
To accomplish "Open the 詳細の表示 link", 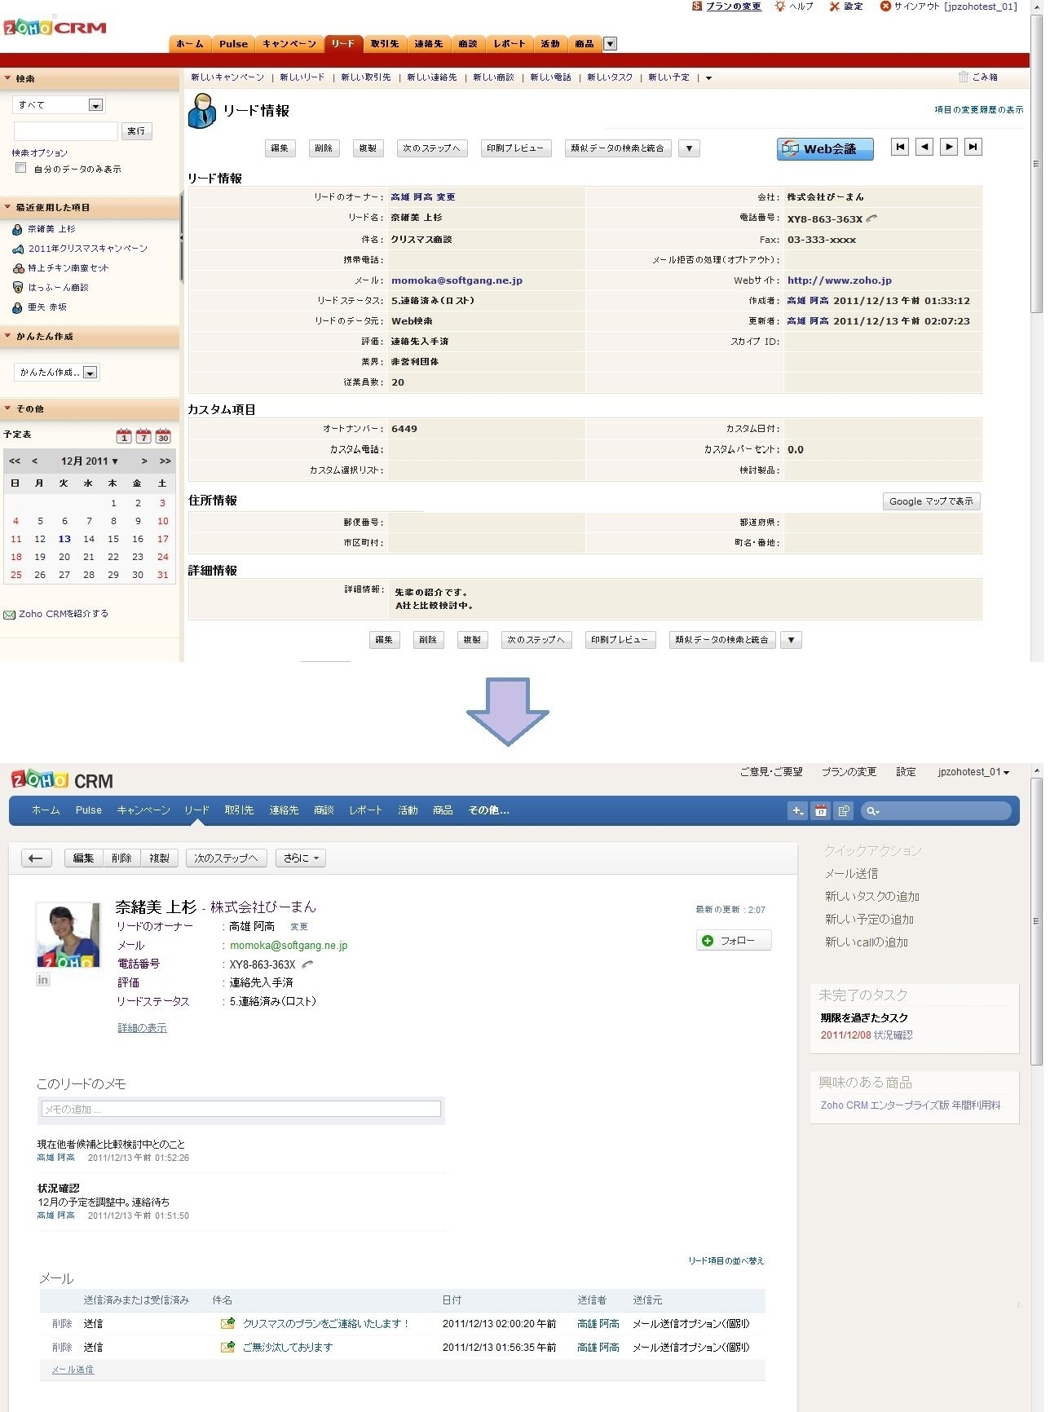I will coord(143,1028).
